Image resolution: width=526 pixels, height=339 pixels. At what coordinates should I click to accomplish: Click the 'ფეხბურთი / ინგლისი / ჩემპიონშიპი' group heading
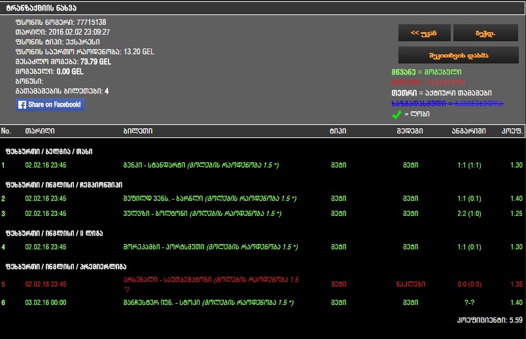coord(63,185)
